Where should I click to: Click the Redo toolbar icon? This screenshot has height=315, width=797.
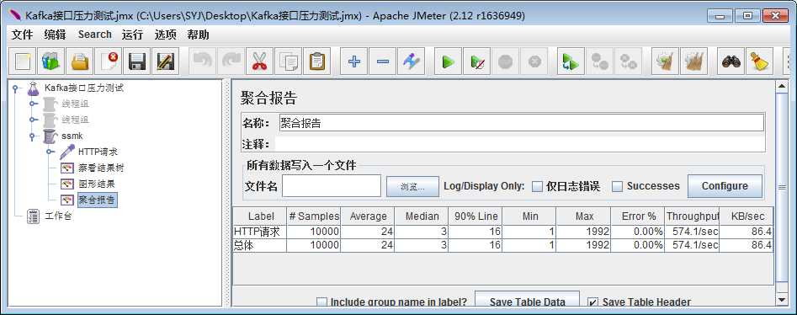tap(231, 61)
